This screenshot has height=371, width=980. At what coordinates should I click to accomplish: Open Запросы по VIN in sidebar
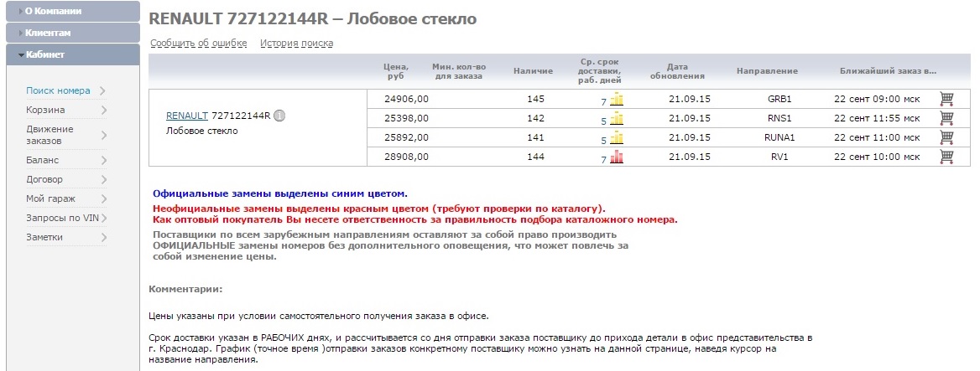[62, 219]
